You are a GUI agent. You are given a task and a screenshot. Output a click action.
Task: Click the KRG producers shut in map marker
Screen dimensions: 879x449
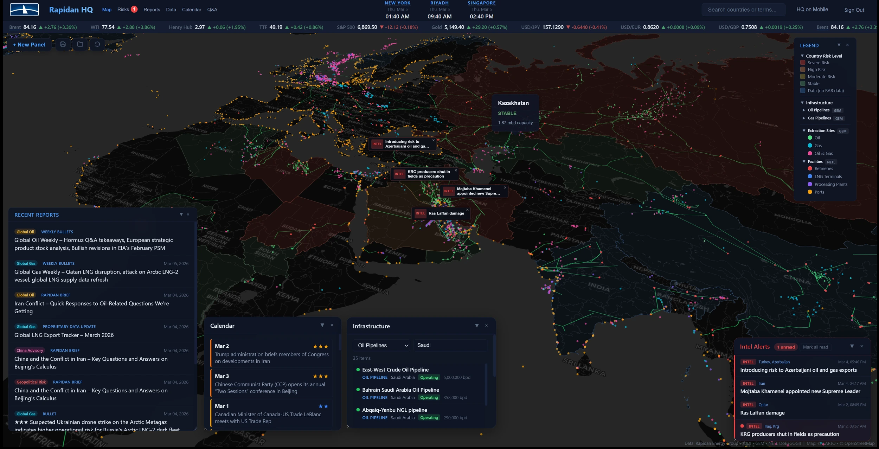pos(425,174)
